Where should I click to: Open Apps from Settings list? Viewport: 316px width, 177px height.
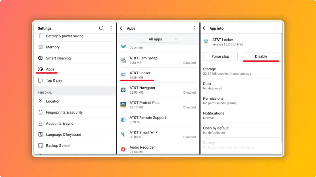click(x=75, y=69)
